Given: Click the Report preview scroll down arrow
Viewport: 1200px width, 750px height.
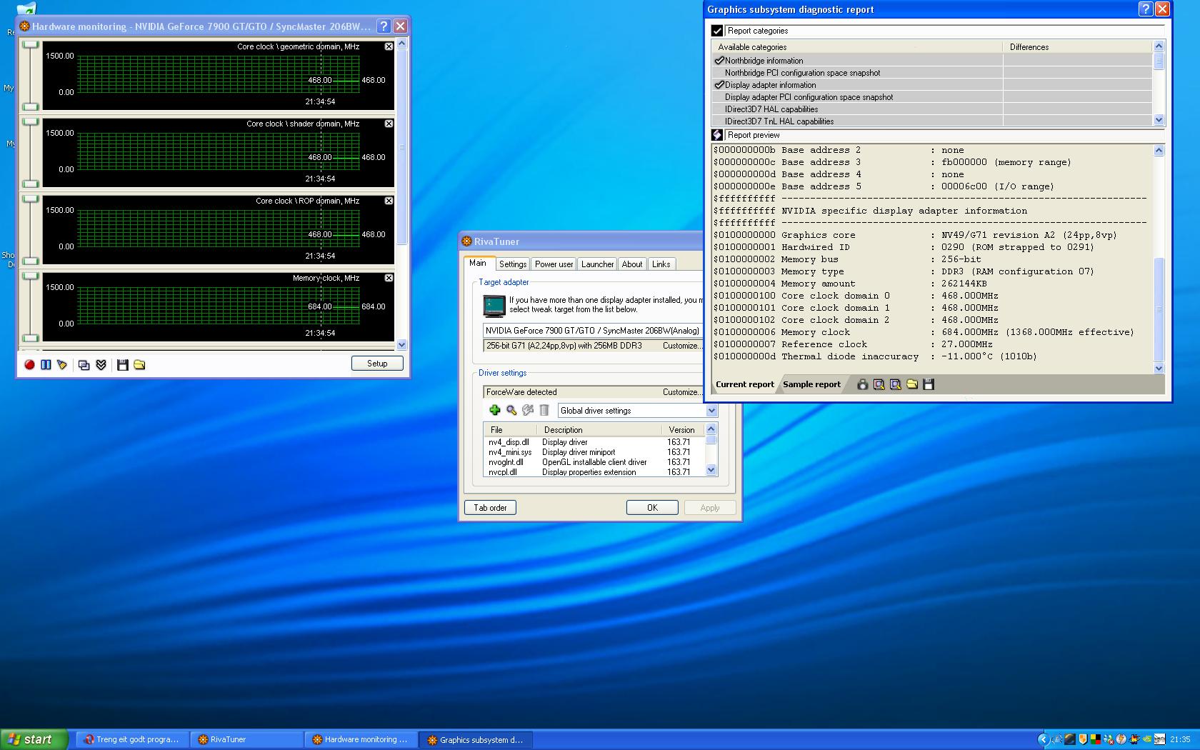Looking at the screenshot, I should [x=1159, y=369].
